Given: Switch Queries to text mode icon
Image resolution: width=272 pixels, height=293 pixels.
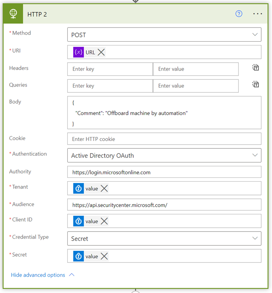Looking at the screenshot, I should 256,85.
